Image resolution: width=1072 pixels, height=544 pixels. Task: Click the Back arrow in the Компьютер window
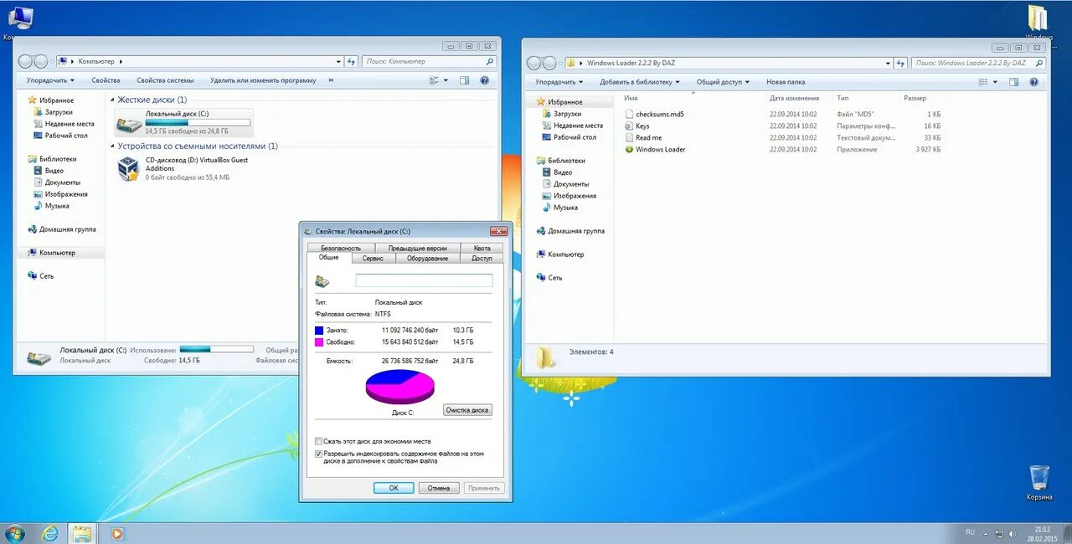(26, 61)
